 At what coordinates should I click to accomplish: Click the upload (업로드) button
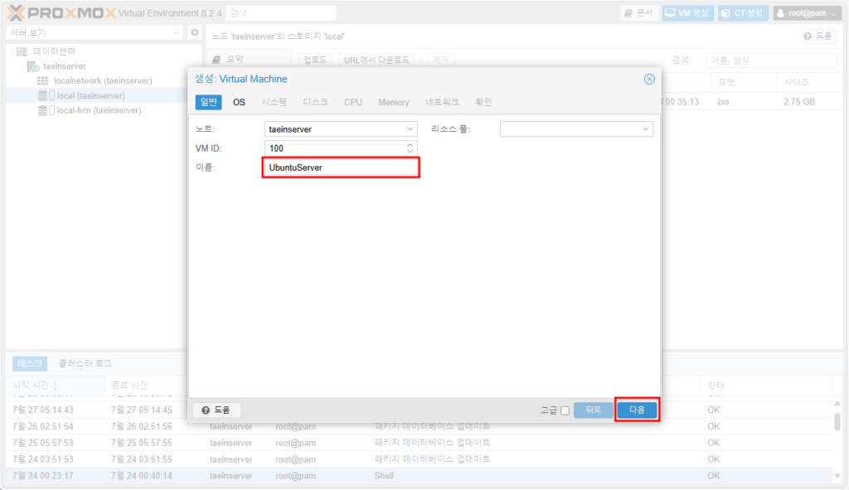[x=315, y=60]
